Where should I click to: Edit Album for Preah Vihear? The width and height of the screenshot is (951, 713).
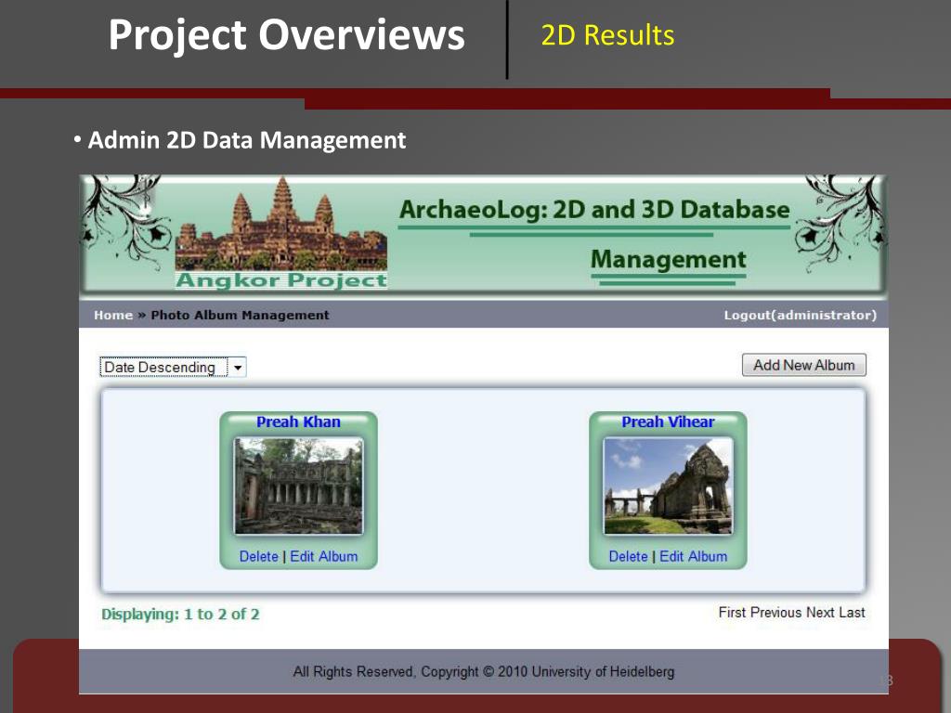pos(693,556)
